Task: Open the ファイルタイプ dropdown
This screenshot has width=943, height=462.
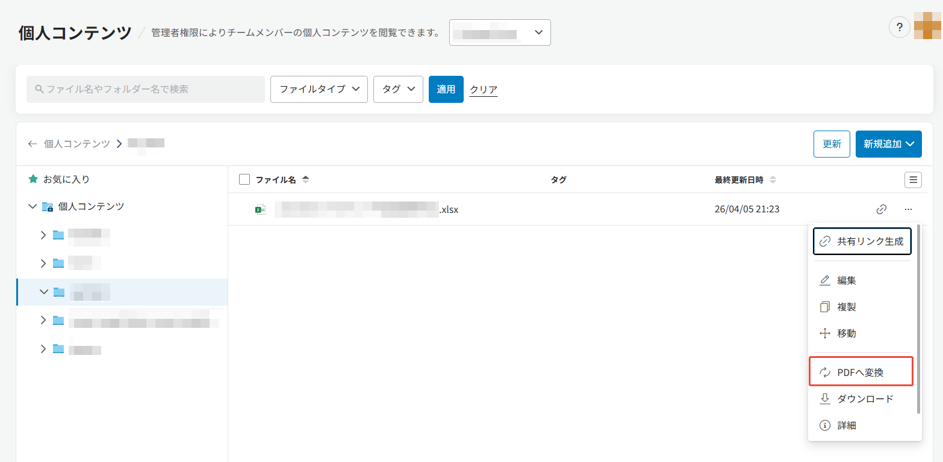Action: (x=319, y=89)
